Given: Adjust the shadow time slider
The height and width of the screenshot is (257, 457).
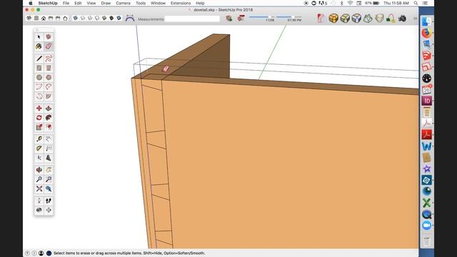Looking at the screenshot, I should coord(288,17).
